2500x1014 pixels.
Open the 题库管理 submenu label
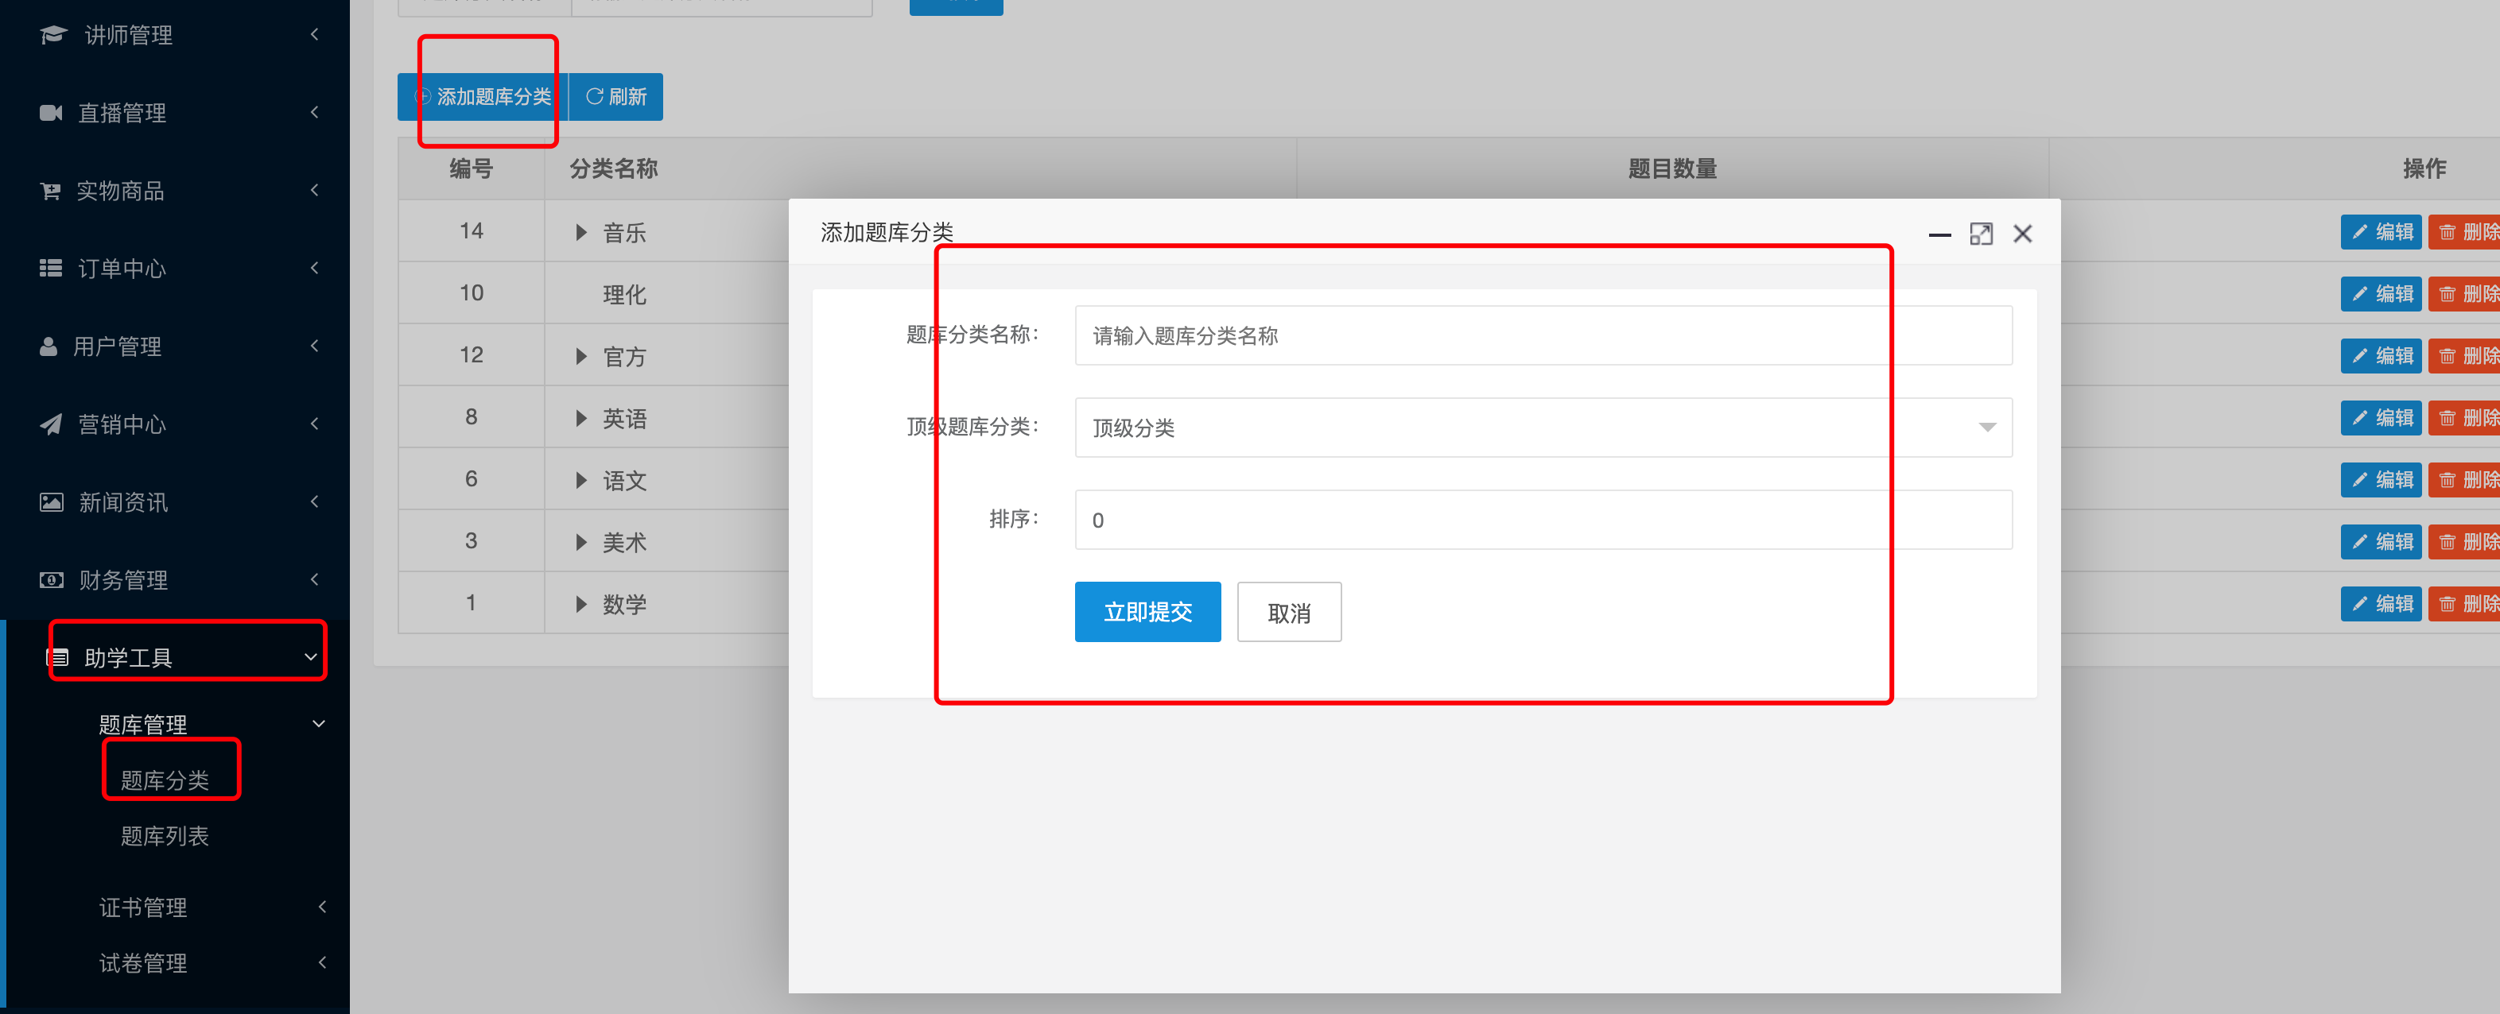(142, 725)
